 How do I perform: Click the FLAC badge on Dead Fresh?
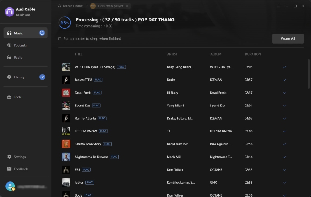[x=97, y=92]
